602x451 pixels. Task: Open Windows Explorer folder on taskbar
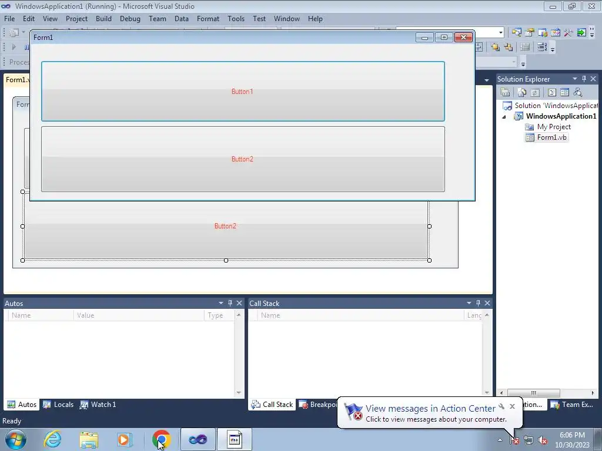[x=89, y=439]
